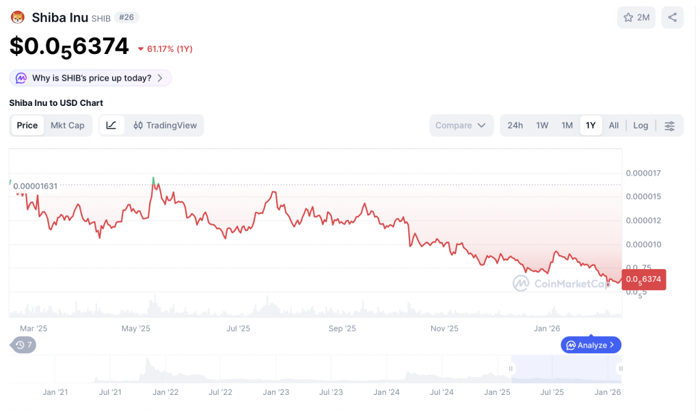This screenshot has height=414, width=700.
Task: Click the Shiba Inu coin logo
Action: coord(18,18)
